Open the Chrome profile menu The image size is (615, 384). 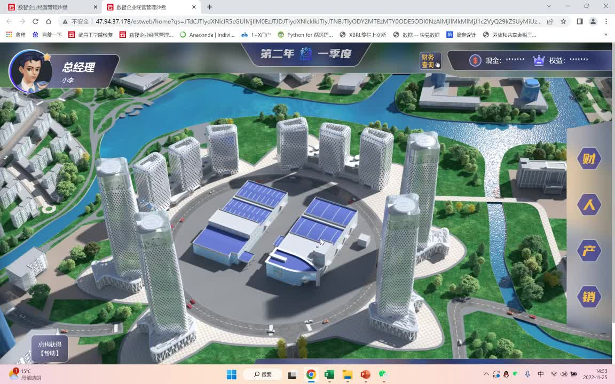(x=593, y=21)
